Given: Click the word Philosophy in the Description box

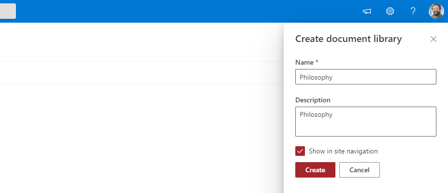Looking at the screenshot, I should point(316,115).
